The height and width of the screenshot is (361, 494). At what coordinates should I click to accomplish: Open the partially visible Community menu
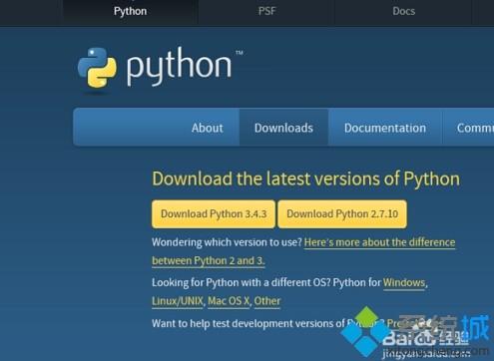[475, 128]
